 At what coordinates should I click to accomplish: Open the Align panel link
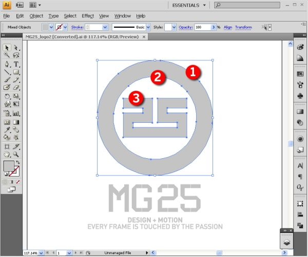point(228,27)
